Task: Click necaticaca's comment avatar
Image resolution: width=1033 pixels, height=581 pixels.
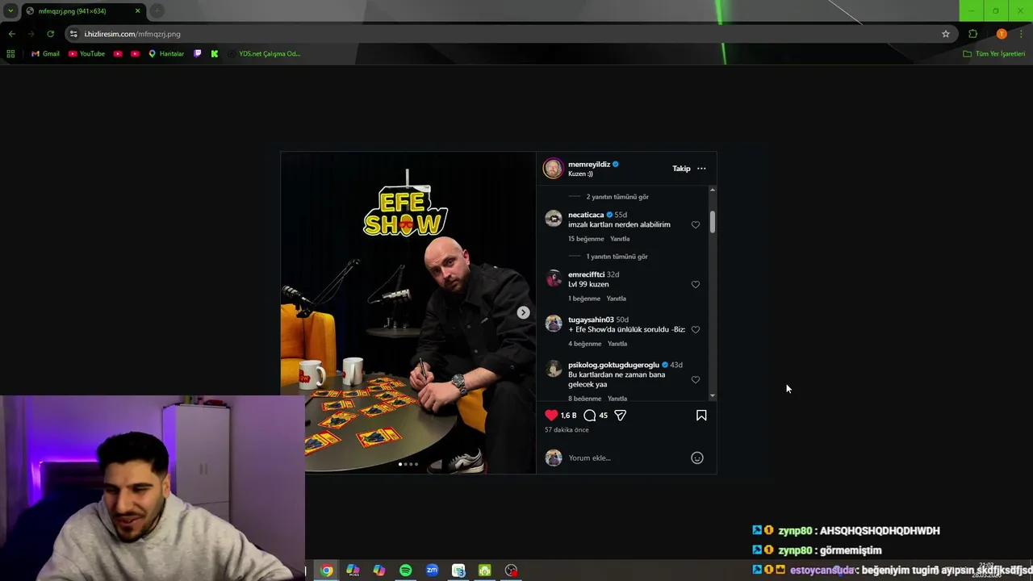Action: point(553,219)
